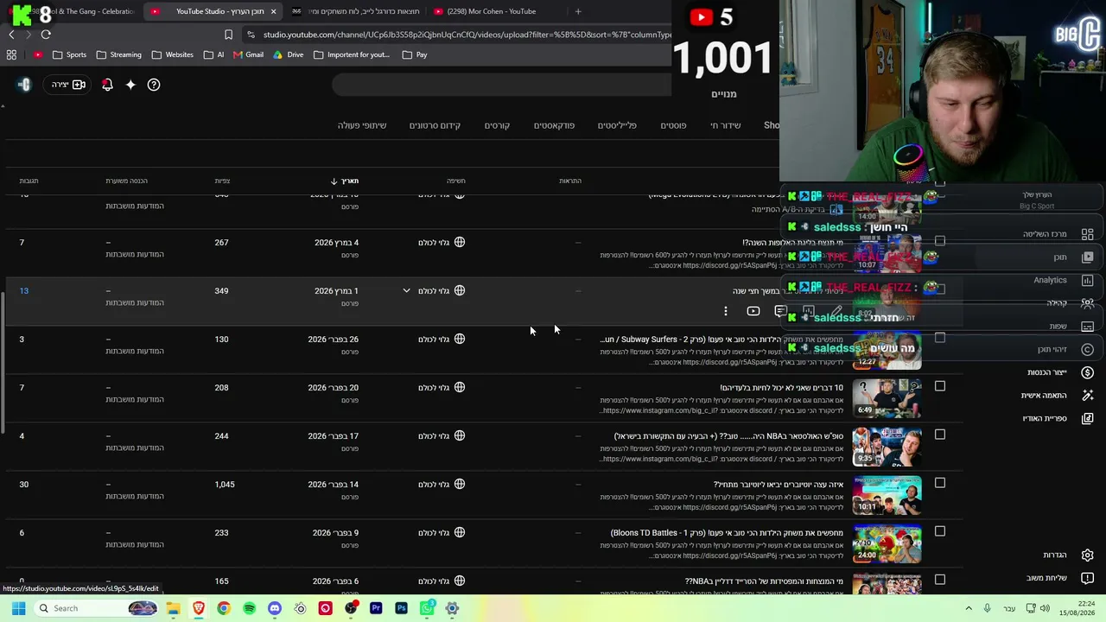Viewport: 1106px width, 622px height.
Task: Switch to the פודקאסטים tab
Action: [x=554, y=125]
